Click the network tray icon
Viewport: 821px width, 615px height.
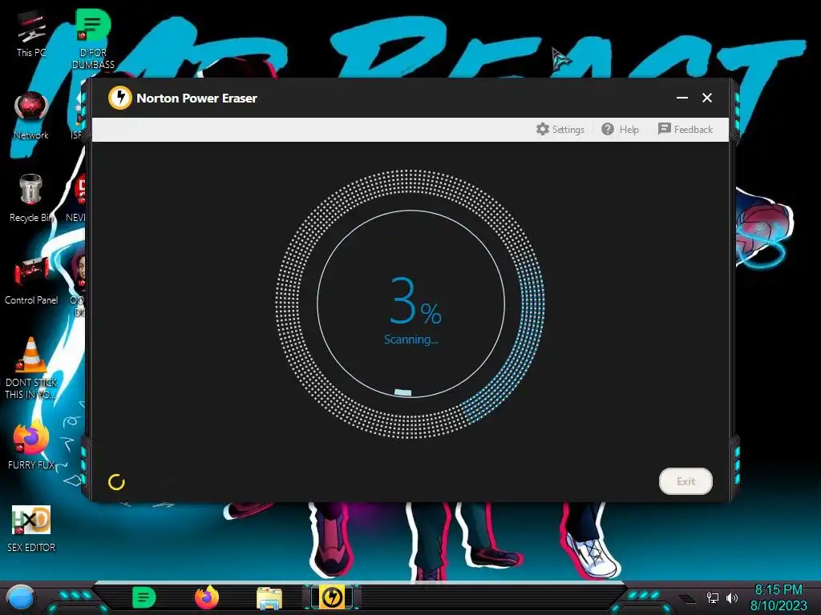pos(712,597)
